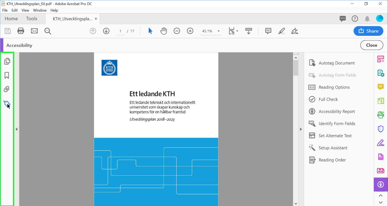This screenshot has width=388, height=206.
Task: Open the Help question mark icon
Action: point(355,19)
